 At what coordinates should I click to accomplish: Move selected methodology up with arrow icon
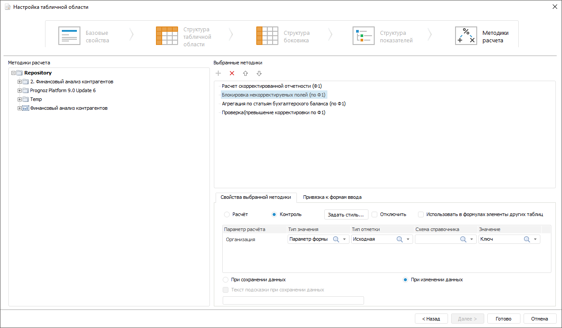(x=246, y=73)
